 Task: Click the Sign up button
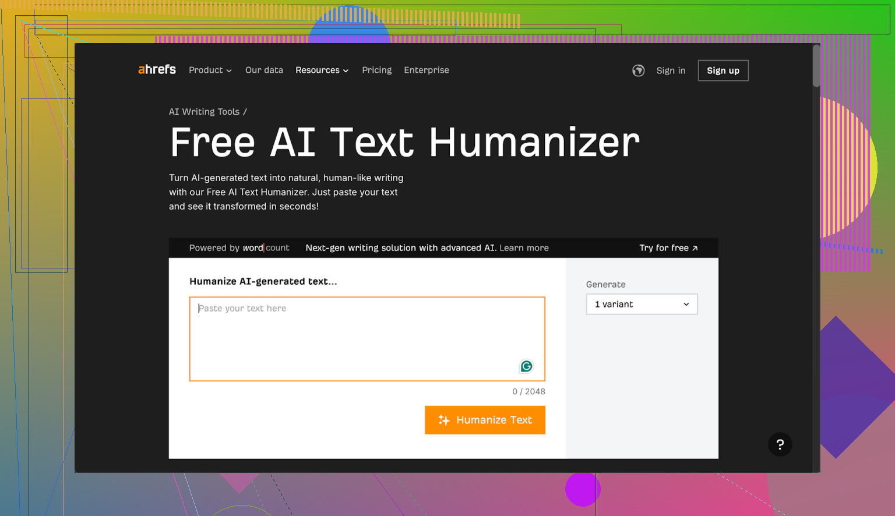(x=723, y=70)
